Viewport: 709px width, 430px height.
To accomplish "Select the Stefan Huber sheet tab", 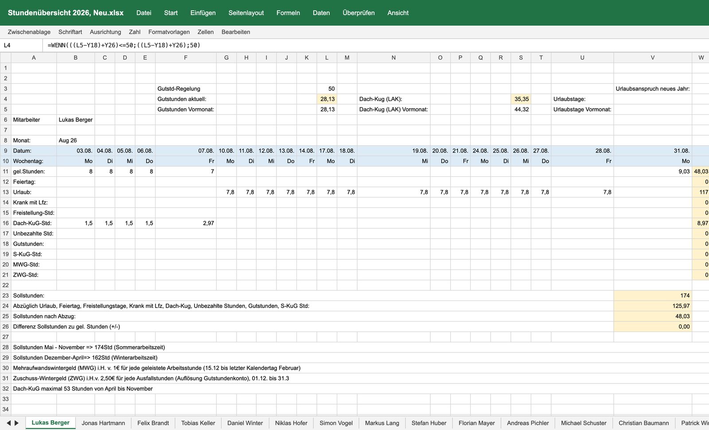I will click(429, 423).
